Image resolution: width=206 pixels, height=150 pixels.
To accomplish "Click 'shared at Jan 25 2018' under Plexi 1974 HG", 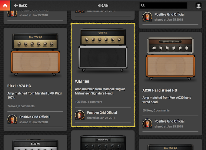I will 34,122.
